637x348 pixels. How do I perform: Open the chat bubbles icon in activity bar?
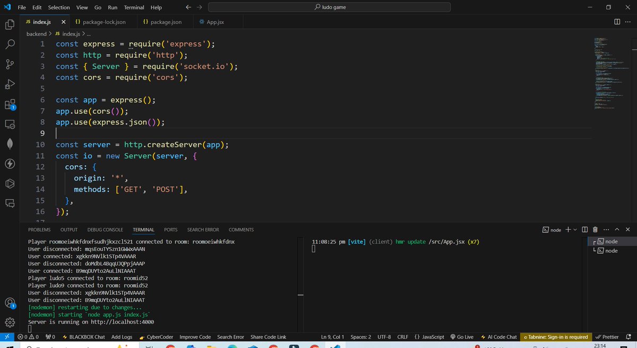10,203
